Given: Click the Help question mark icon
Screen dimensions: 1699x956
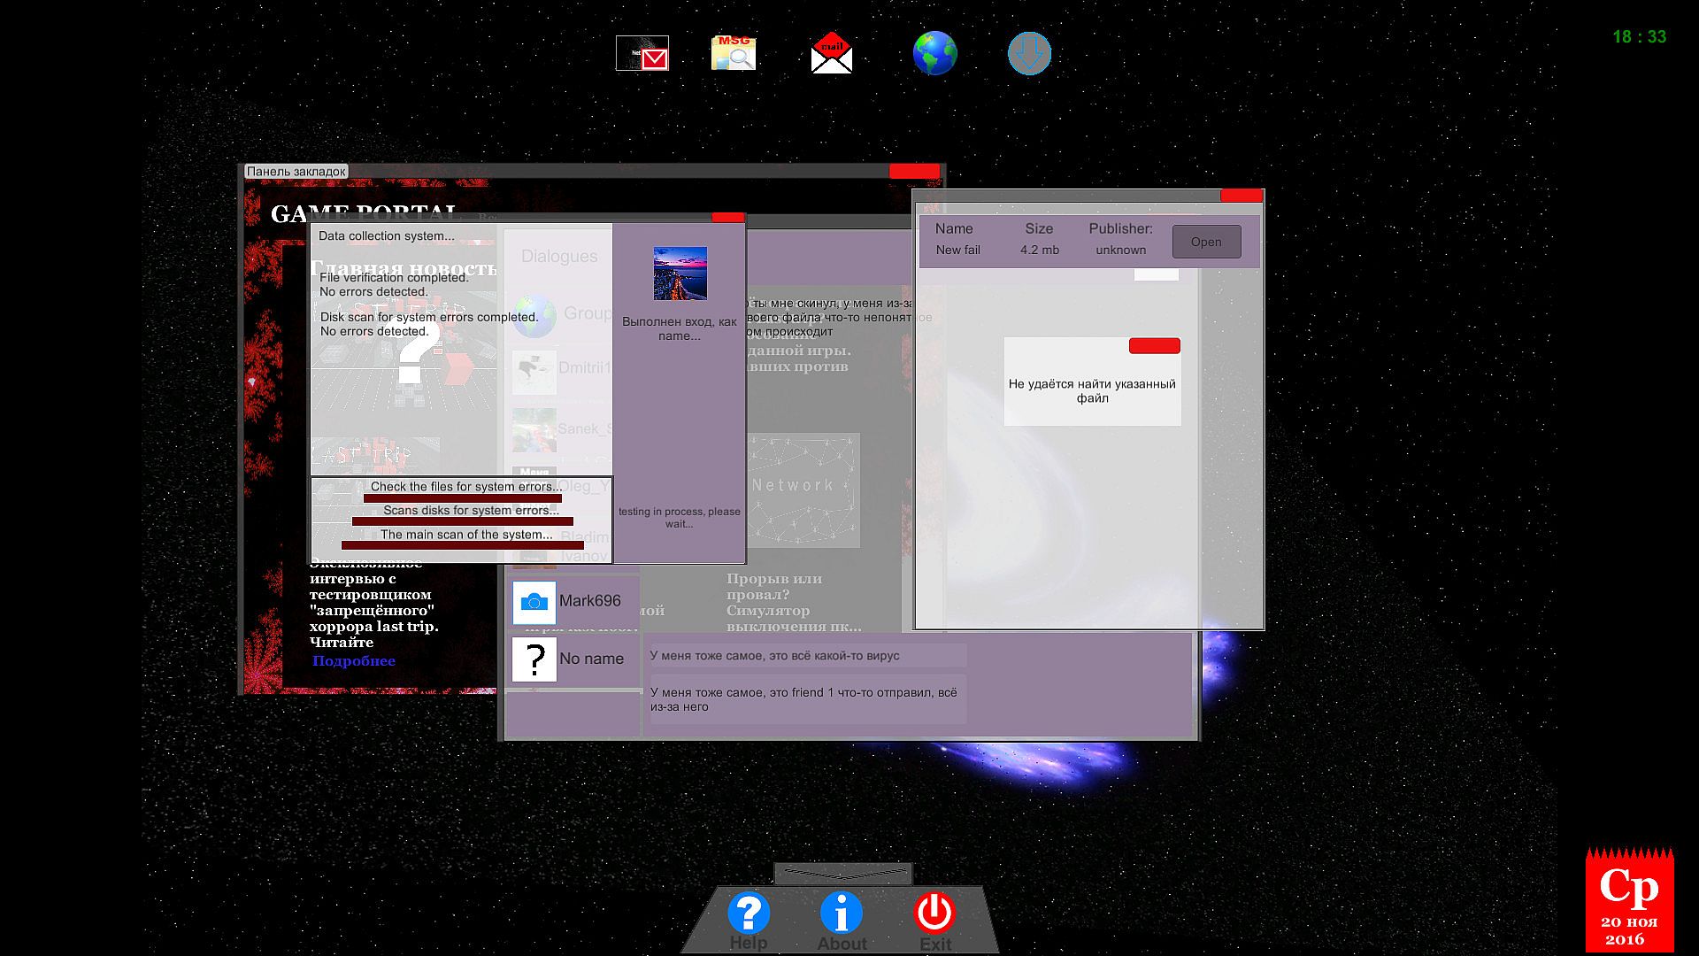Looking at the screenshot, I should tap(749, 913).
